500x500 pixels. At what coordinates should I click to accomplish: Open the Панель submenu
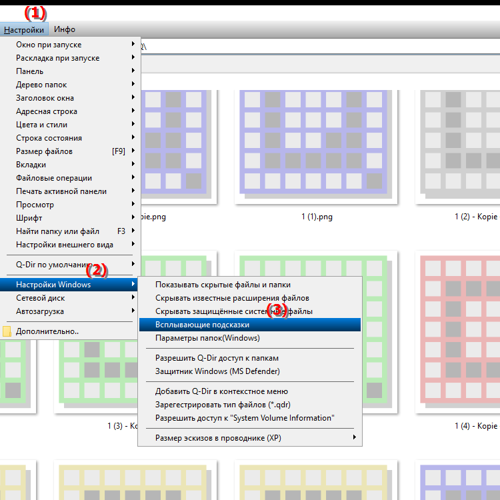point(70,71)
